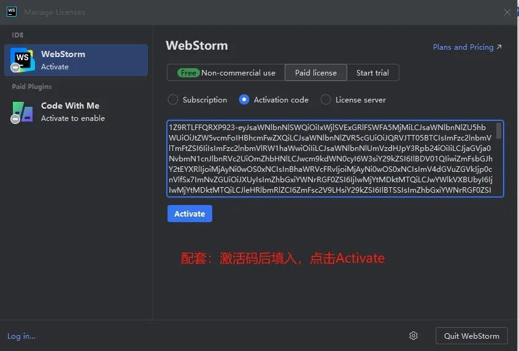
Task: Switch to Free Non-commercial use tab
Action: 226,72
